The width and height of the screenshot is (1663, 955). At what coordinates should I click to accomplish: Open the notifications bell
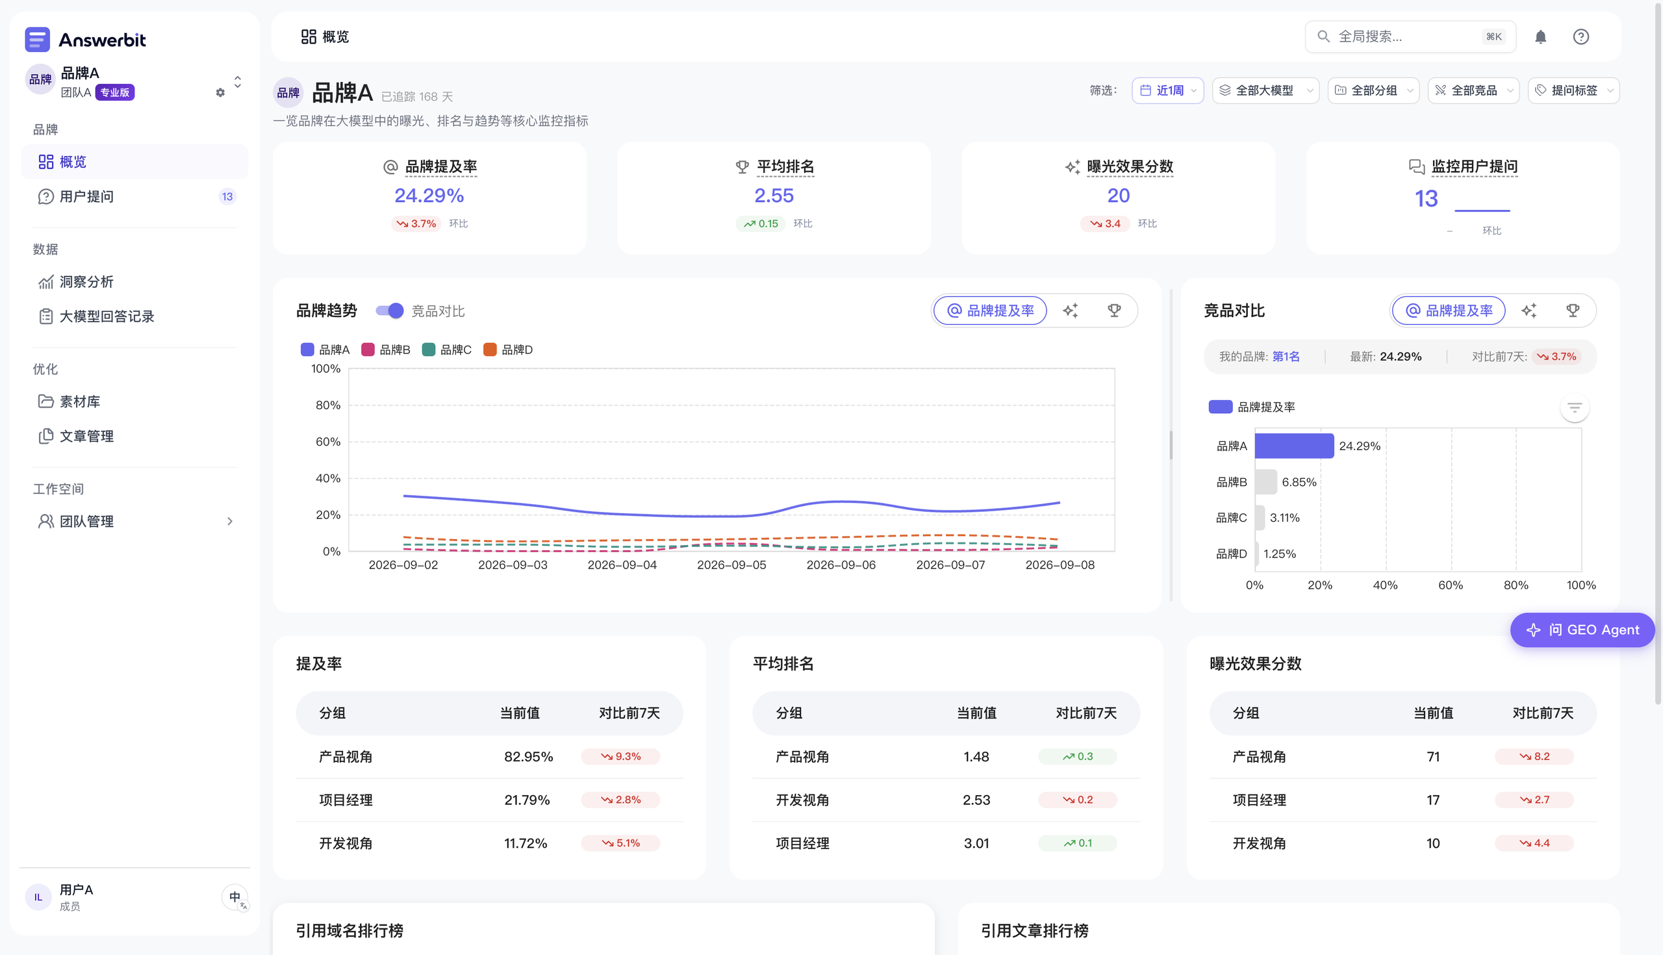(1540, 37)
